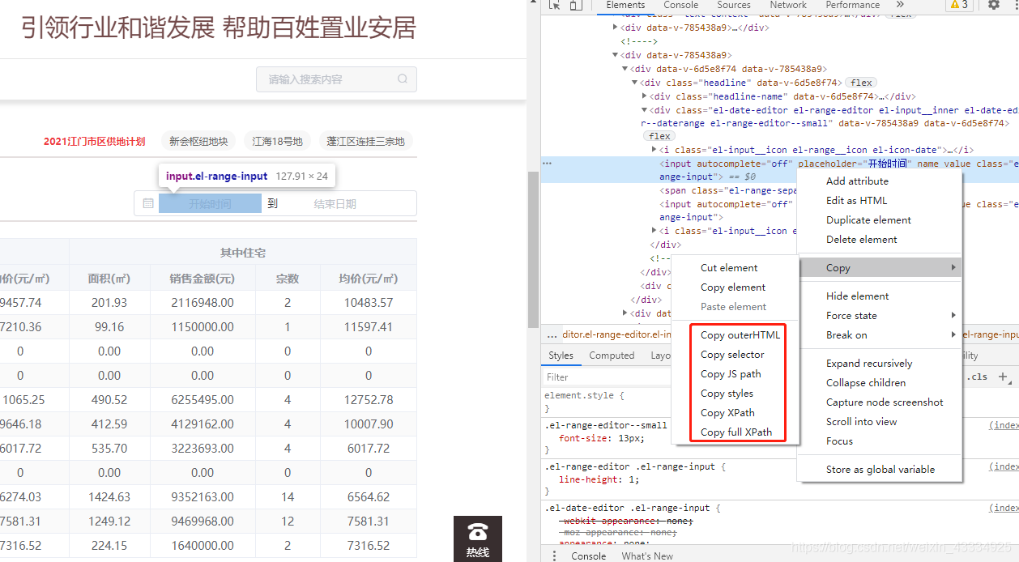Open the DevTools kebab menu near Console

554,556
